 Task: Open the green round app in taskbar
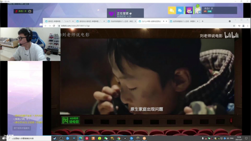click(99, 138)
